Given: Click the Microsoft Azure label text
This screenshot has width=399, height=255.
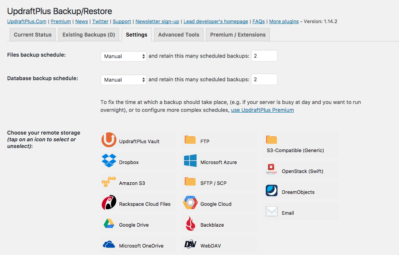Looking at the screenshot, I should (219, 162).
